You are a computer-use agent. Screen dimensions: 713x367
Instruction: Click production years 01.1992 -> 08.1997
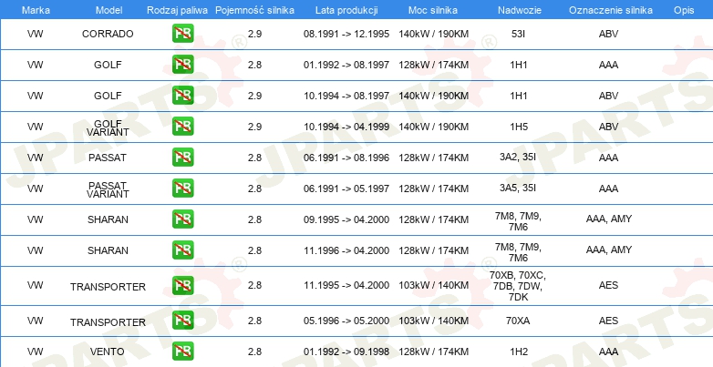346,65
